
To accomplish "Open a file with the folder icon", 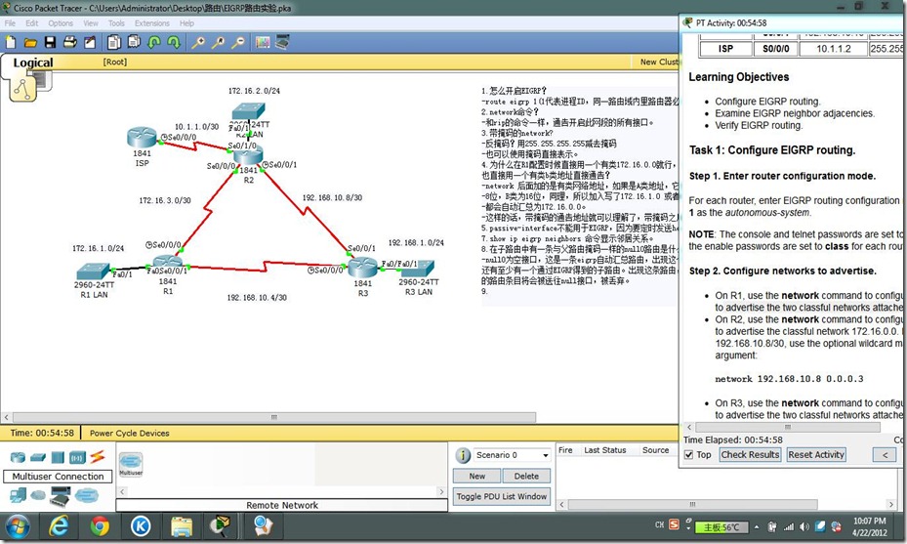I will pos(30,42).
